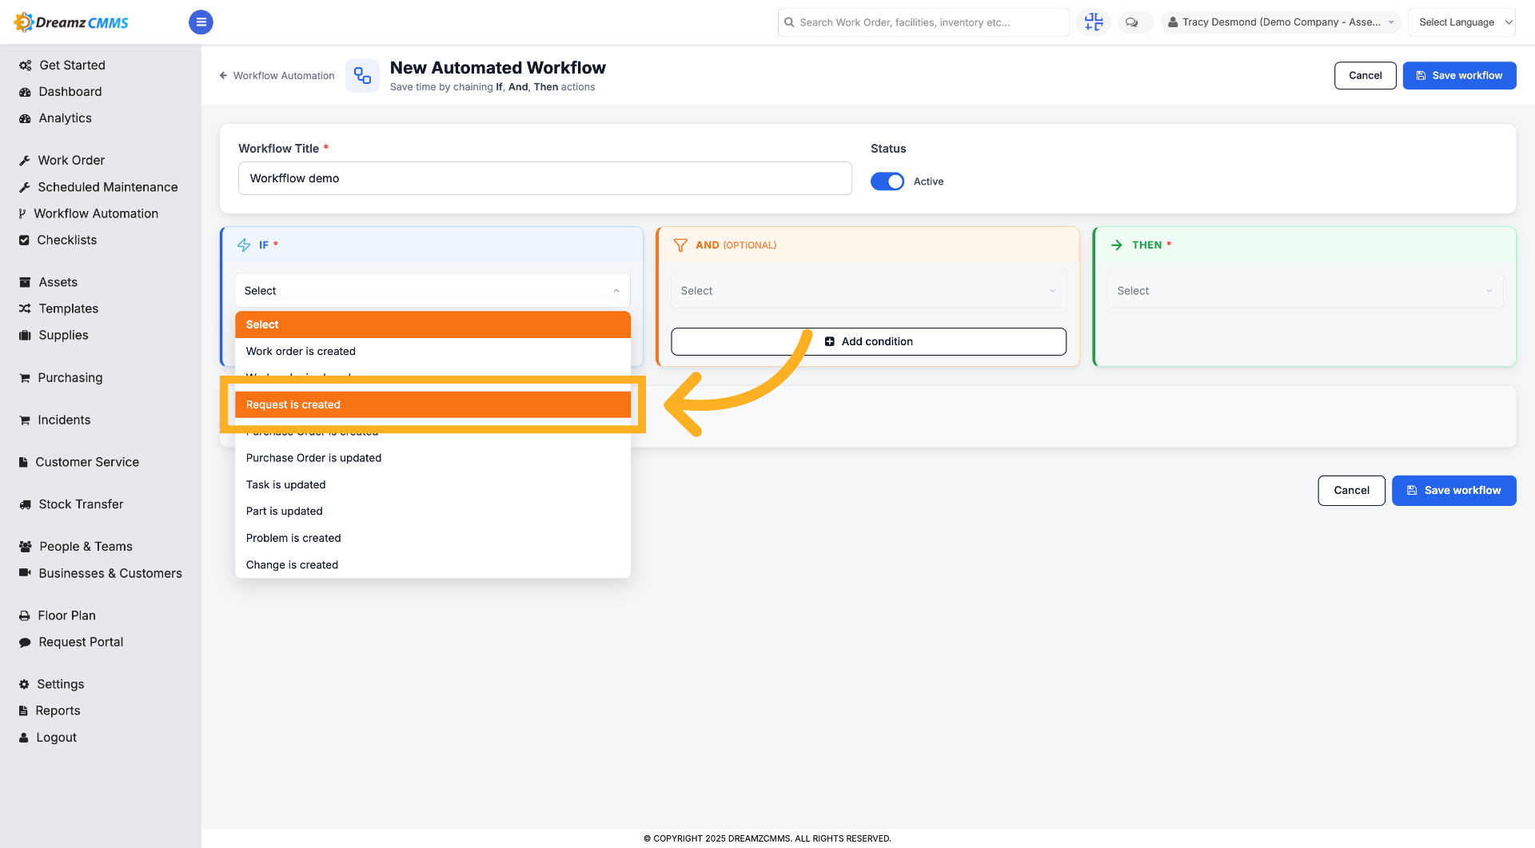
Task: Toggle the Active status switch
Action: (x=887, y=181)
